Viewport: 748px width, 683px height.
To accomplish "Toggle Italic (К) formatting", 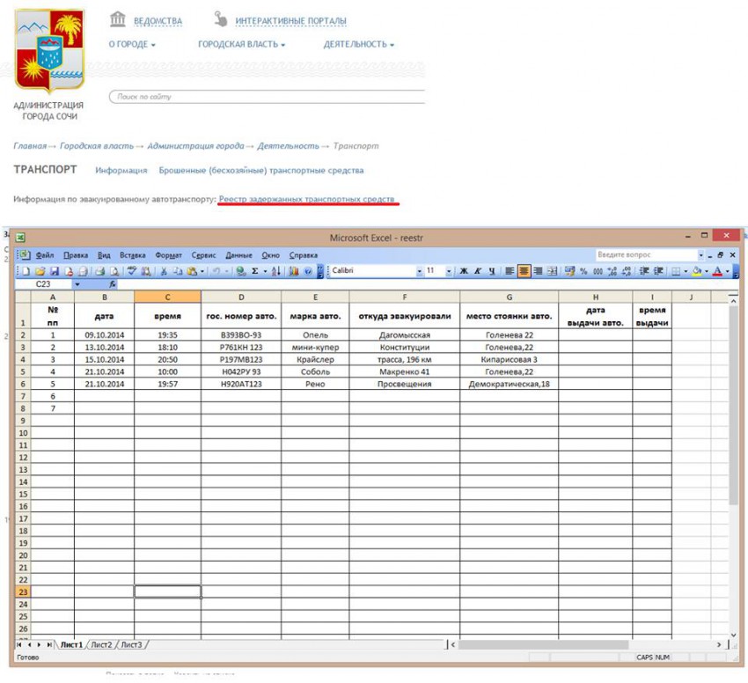I will pos(477,272).
